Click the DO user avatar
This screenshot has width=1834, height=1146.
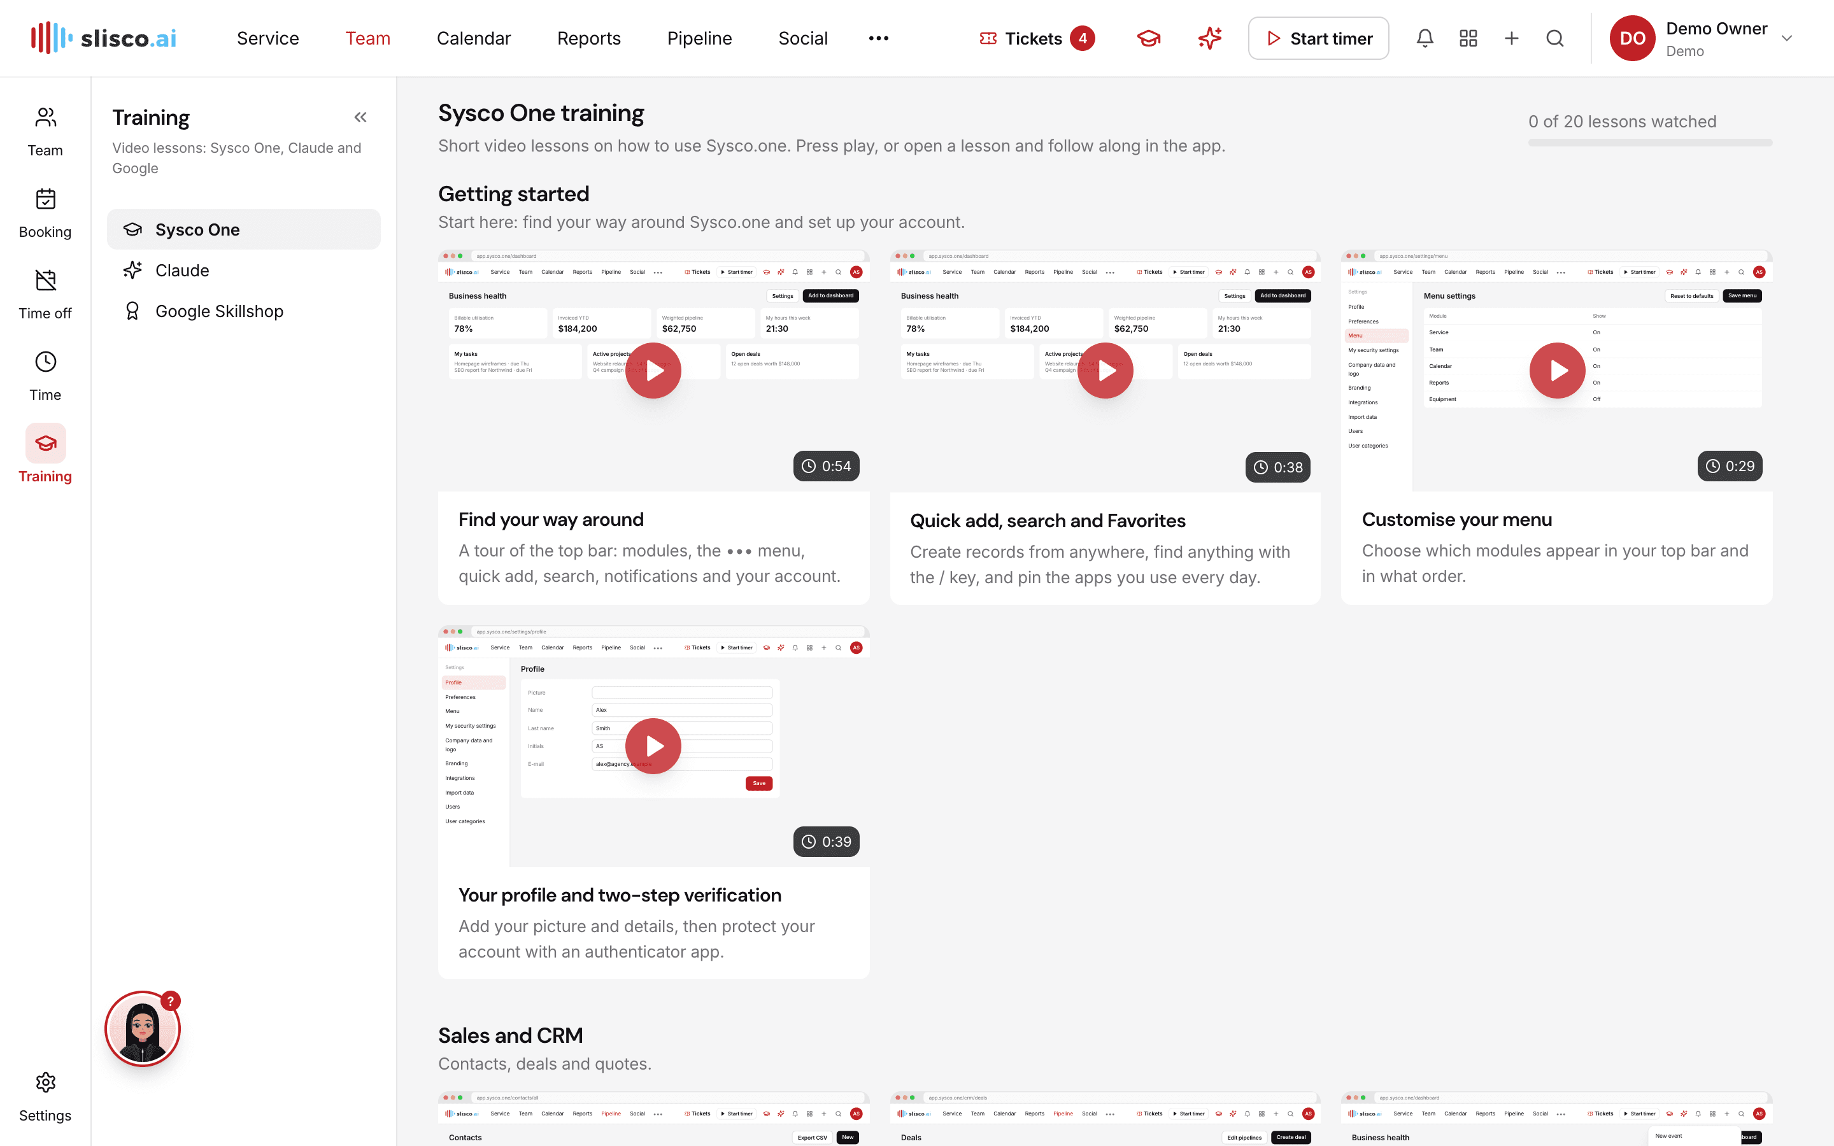click(1632, 38)
